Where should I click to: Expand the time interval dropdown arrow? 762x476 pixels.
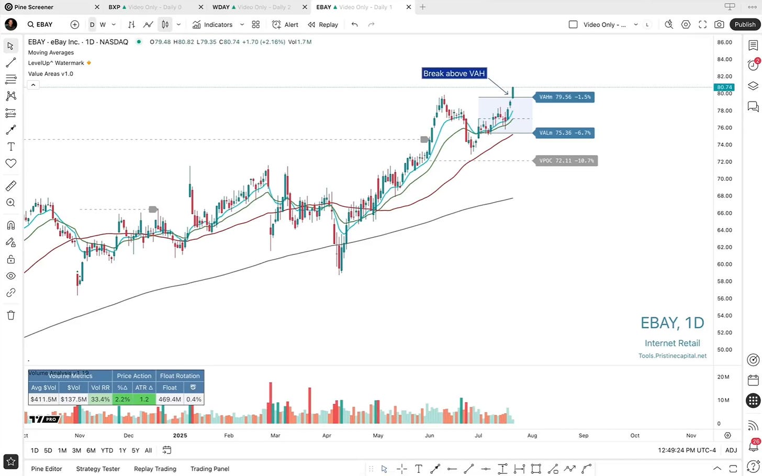tap(114, 25)
